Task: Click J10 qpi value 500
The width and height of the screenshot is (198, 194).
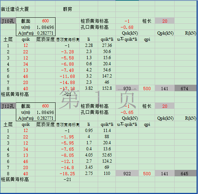Action: 147,88
